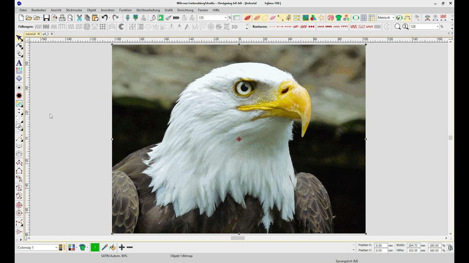Add a color with the plus icon
This screenshot has width=469, height=263.
coord(122,247)
